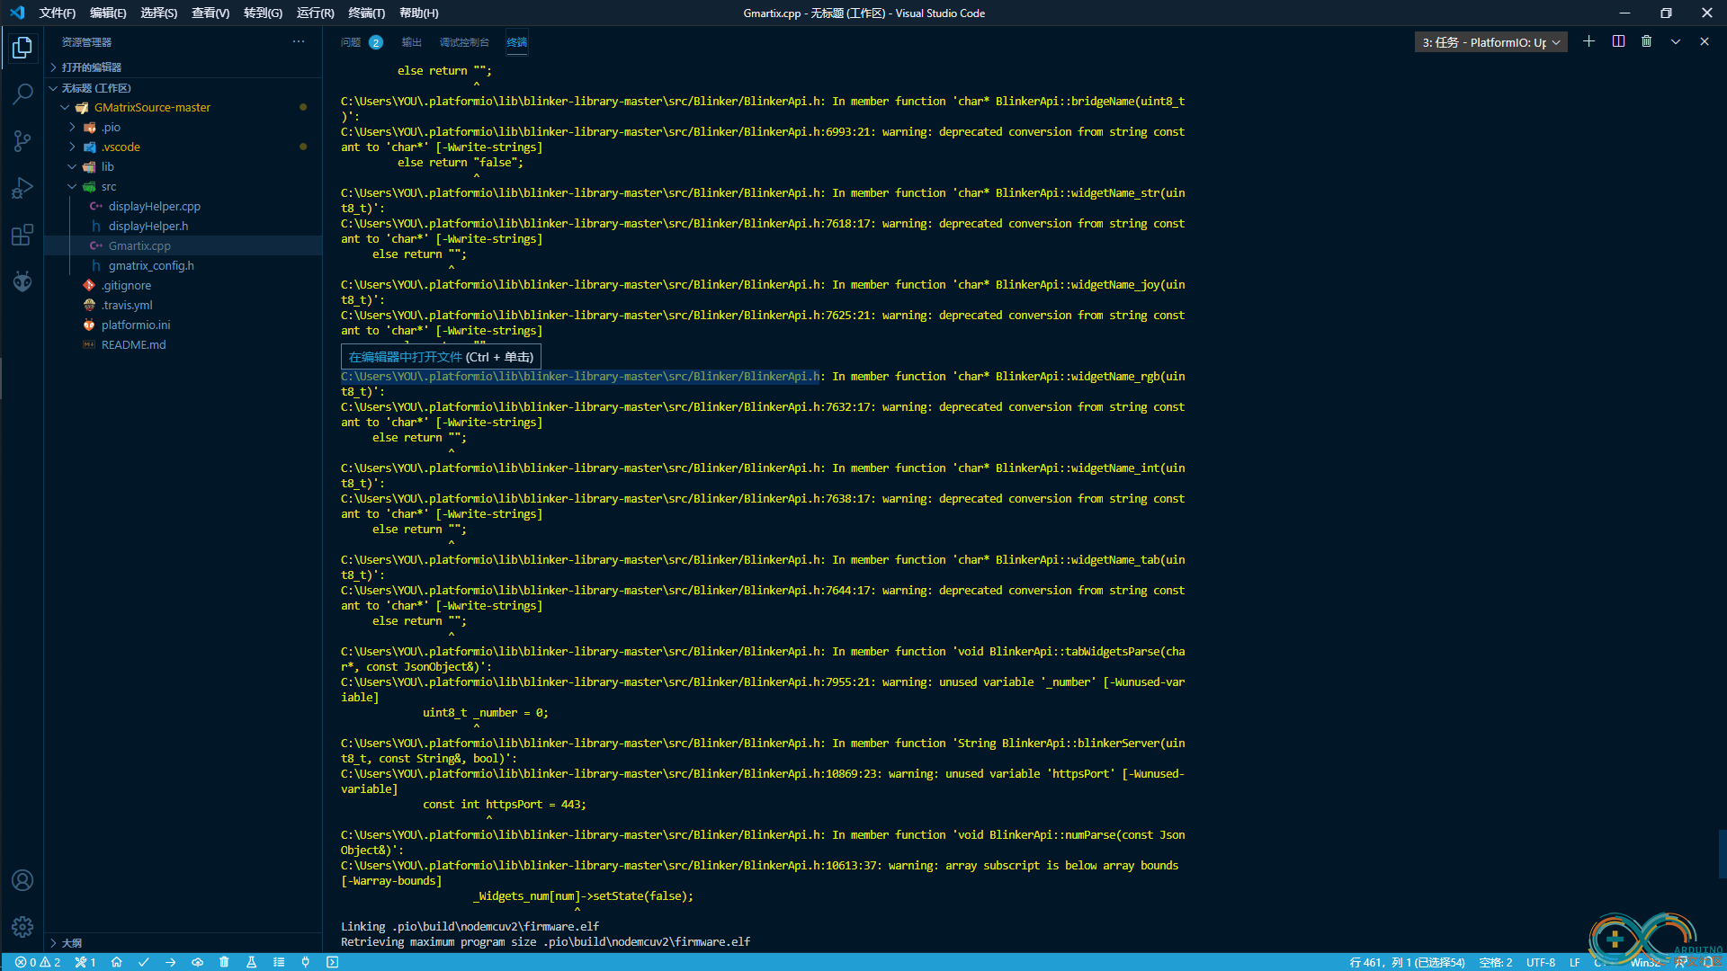The width and height of the screenshot is (1727, 971).
Task: Add a new terminal with plus icon
Action: click(x=1589, y=41)
